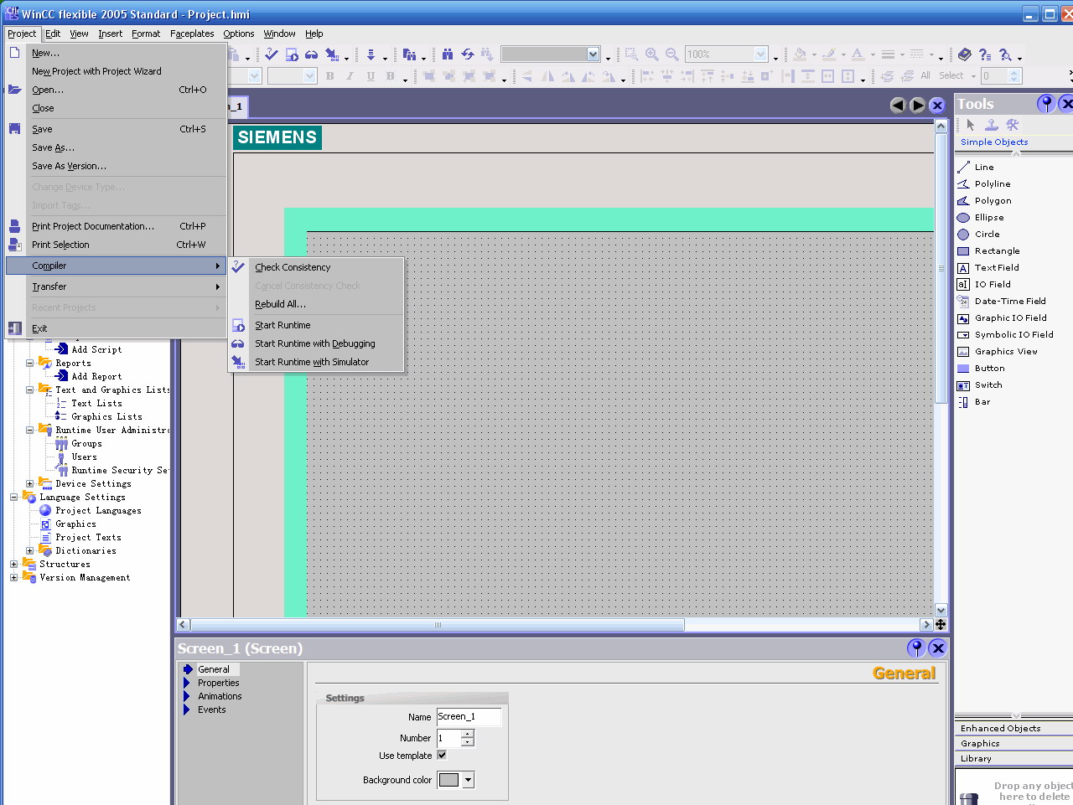The image size is (1073, 805).
Task: Collapse the Language Settings tree node
Action: tap(14, 497)
